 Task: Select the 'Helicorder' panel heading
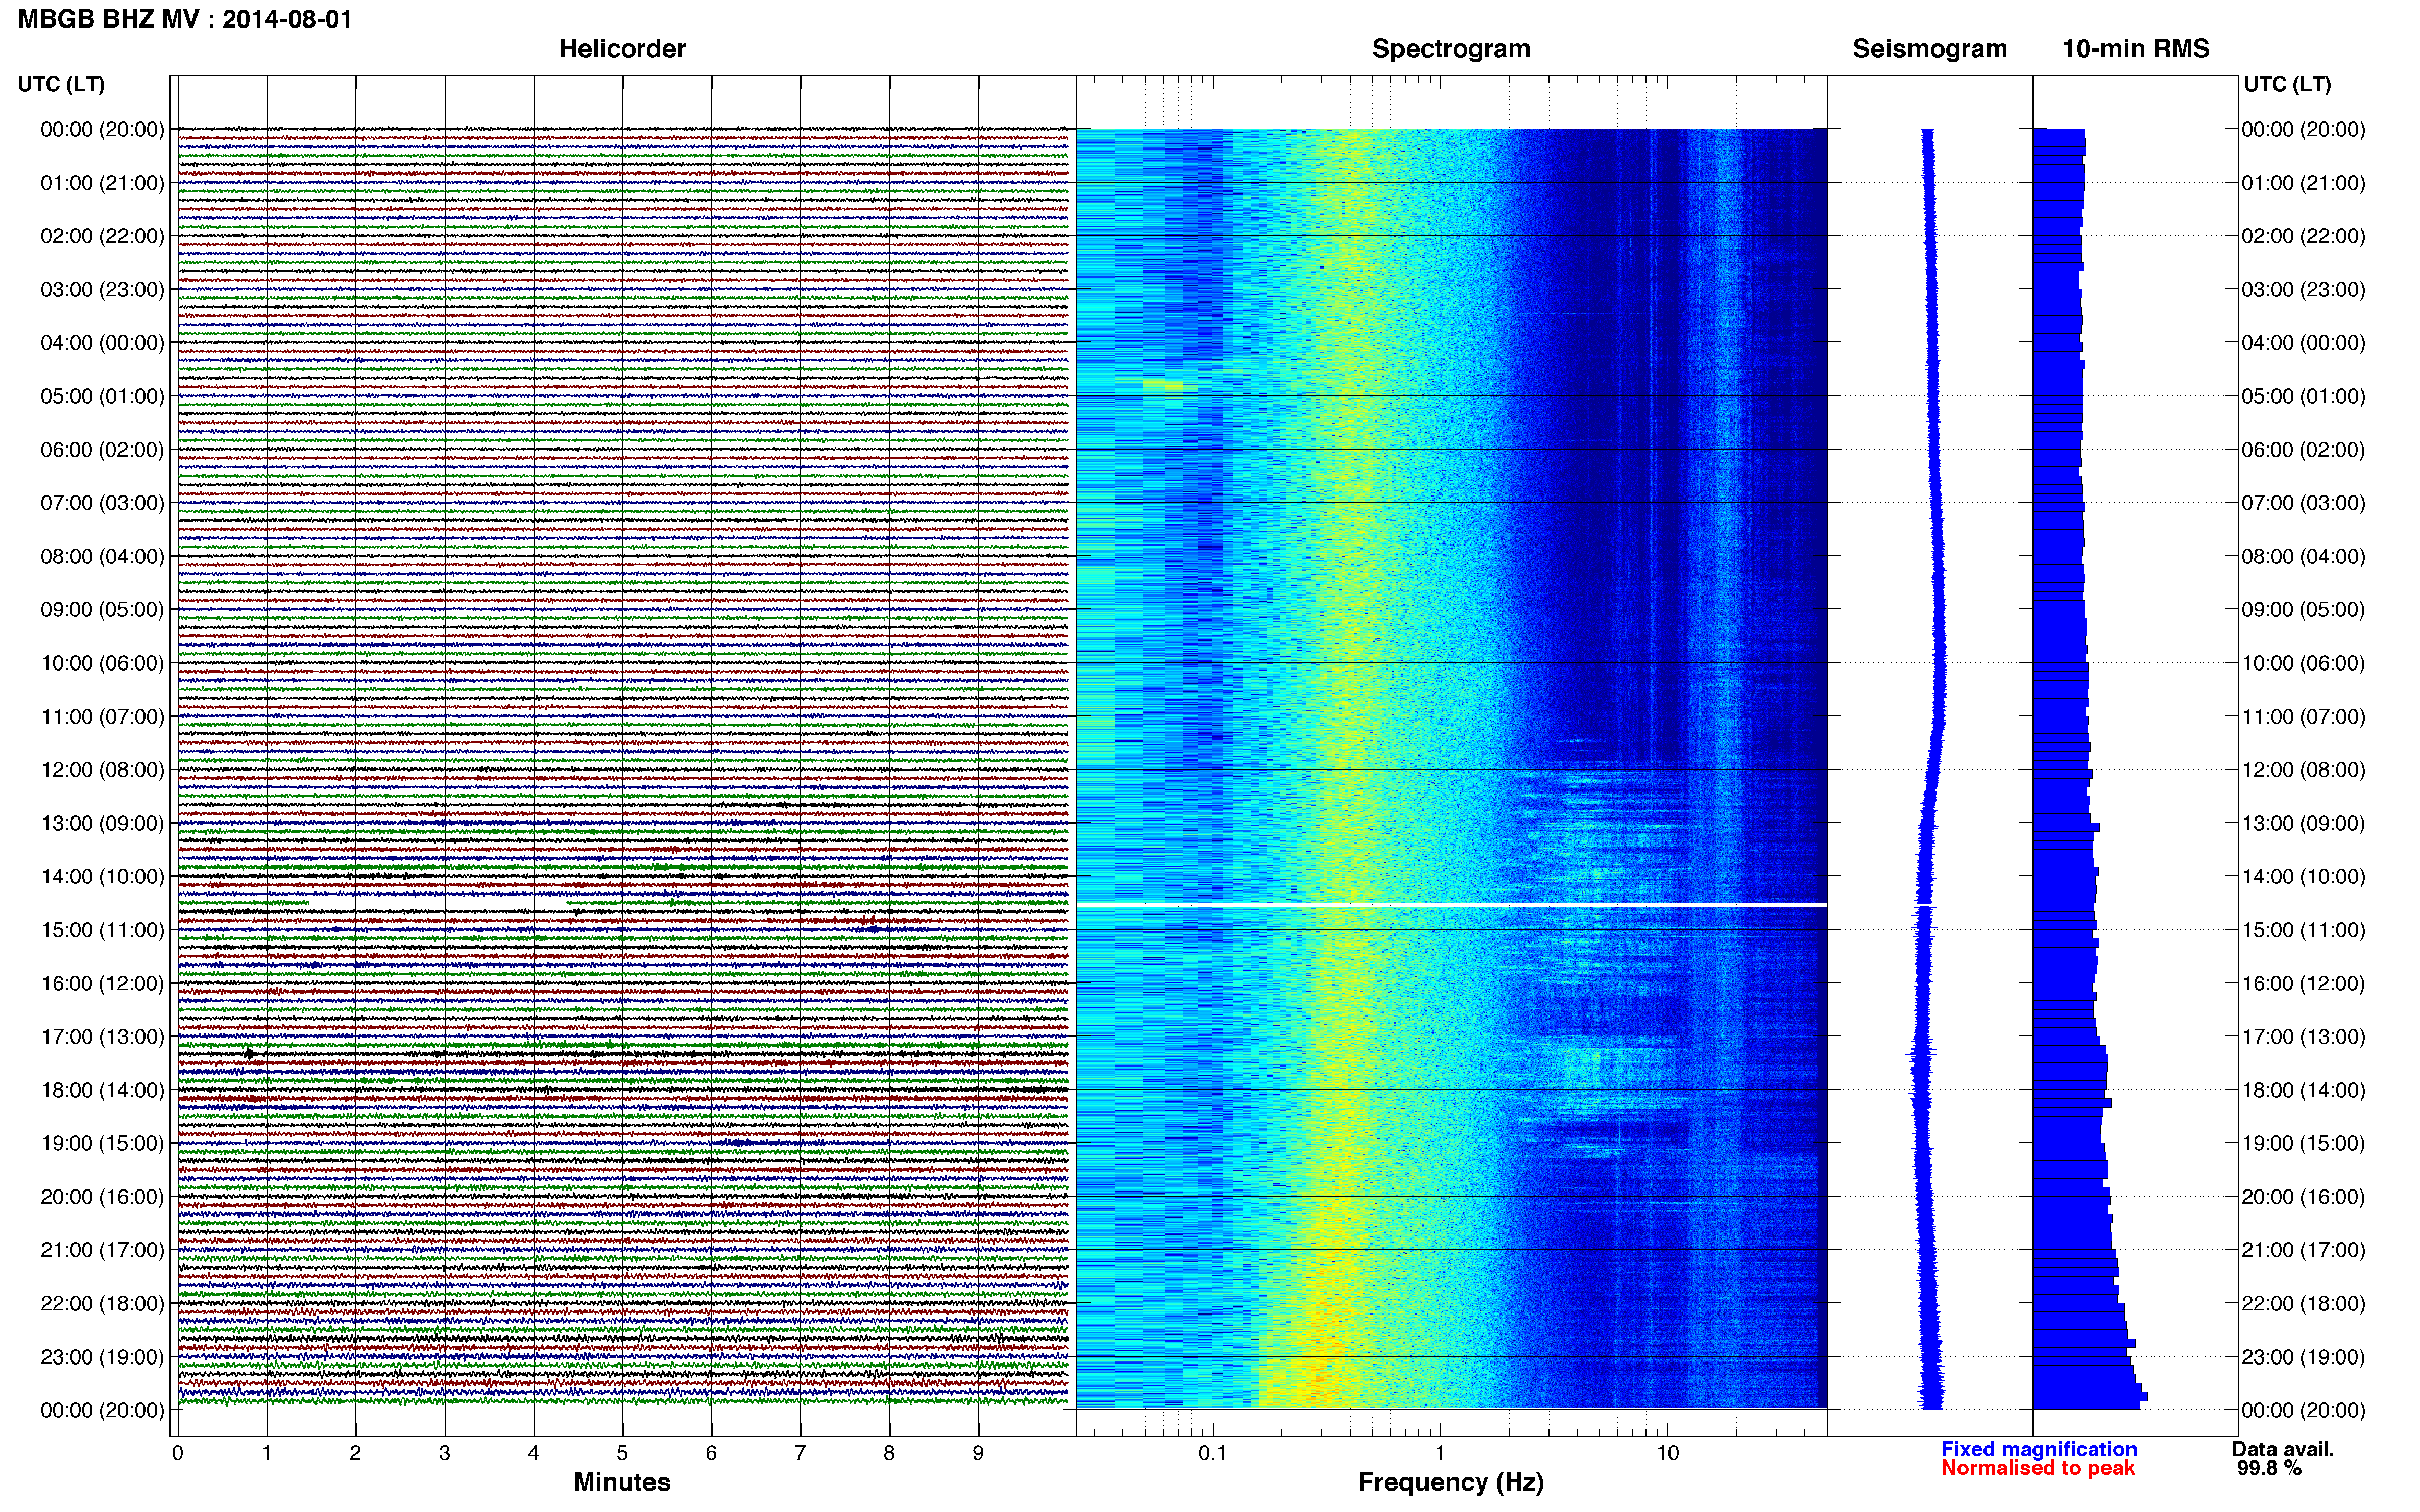(622, 48)
